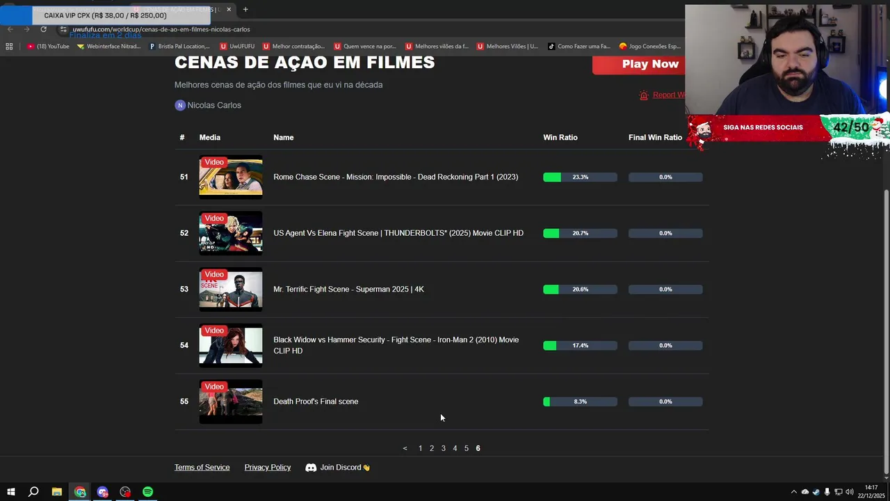Image resolution: width=890 pixels, height=501 pixels.
Task: Click the browser address bar URL
Action: (x=161, y=29)
